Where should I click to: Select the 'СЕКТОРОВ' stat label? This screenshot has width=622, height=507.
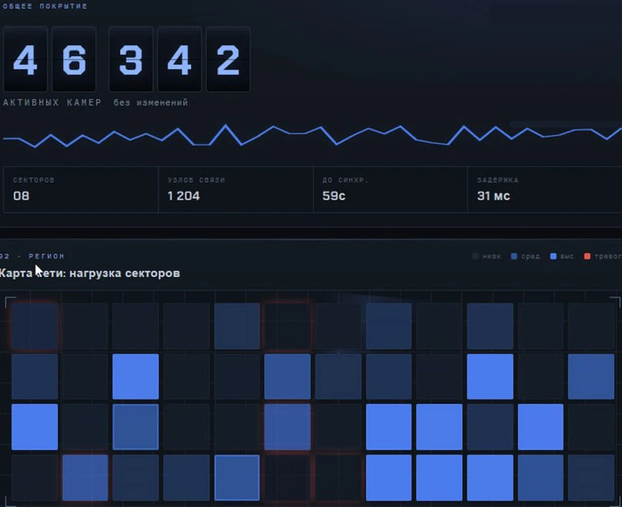pos(34,180)
